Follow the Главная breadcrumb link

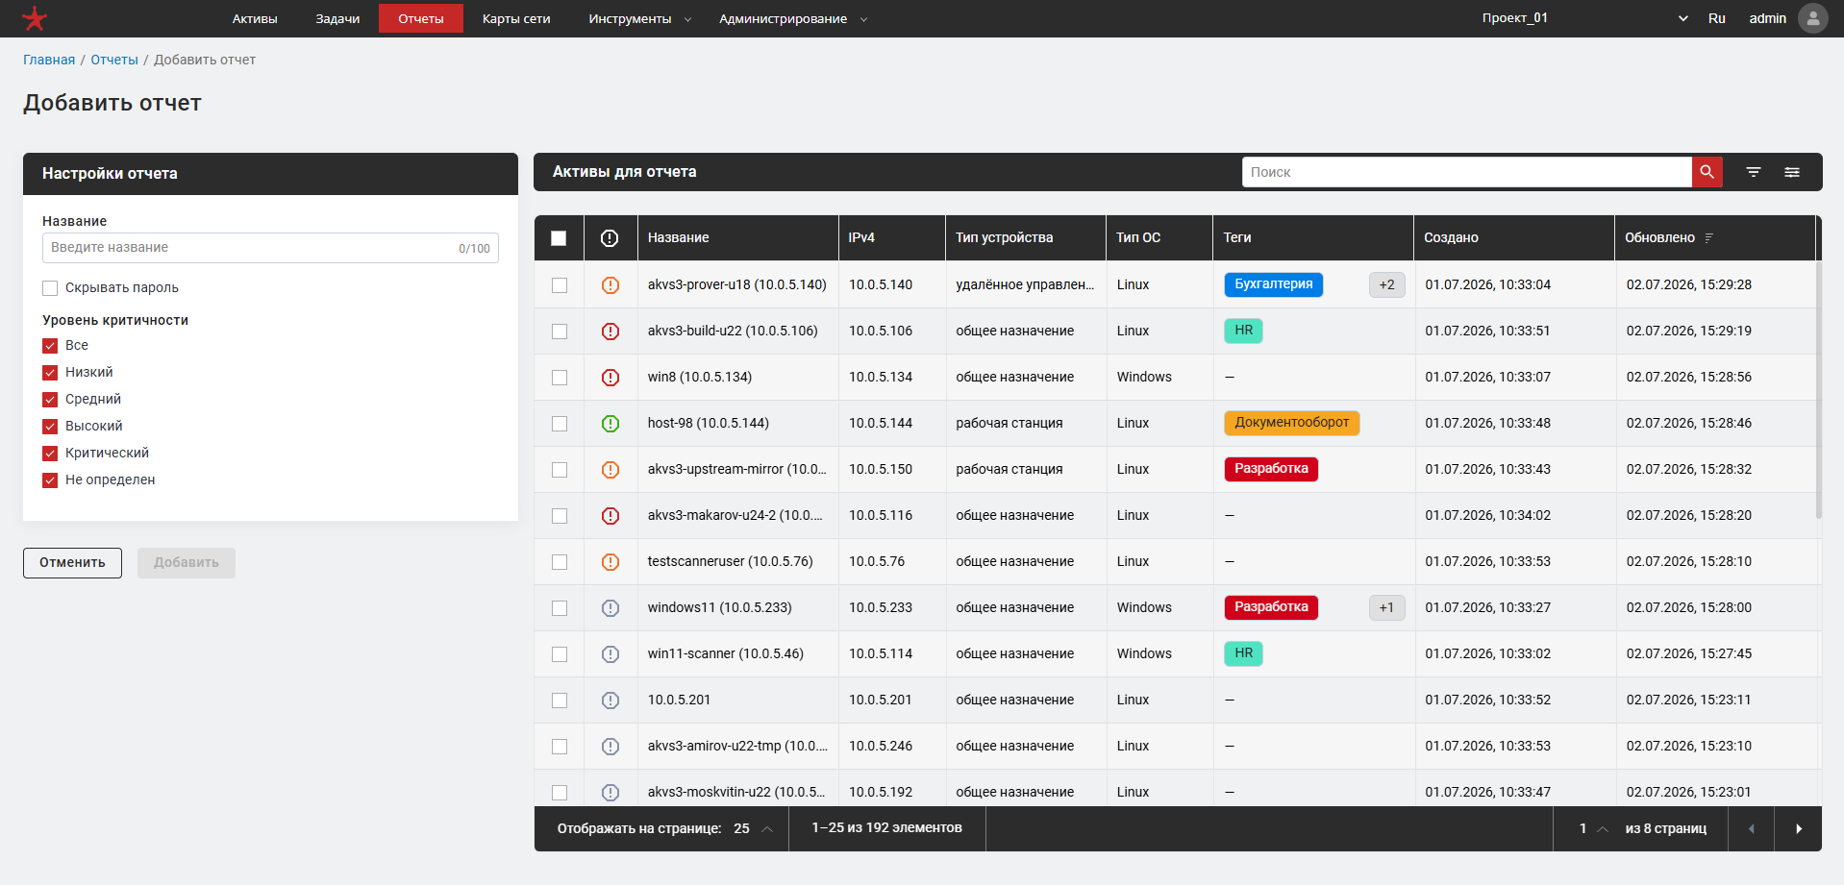(x=49, y=60)
